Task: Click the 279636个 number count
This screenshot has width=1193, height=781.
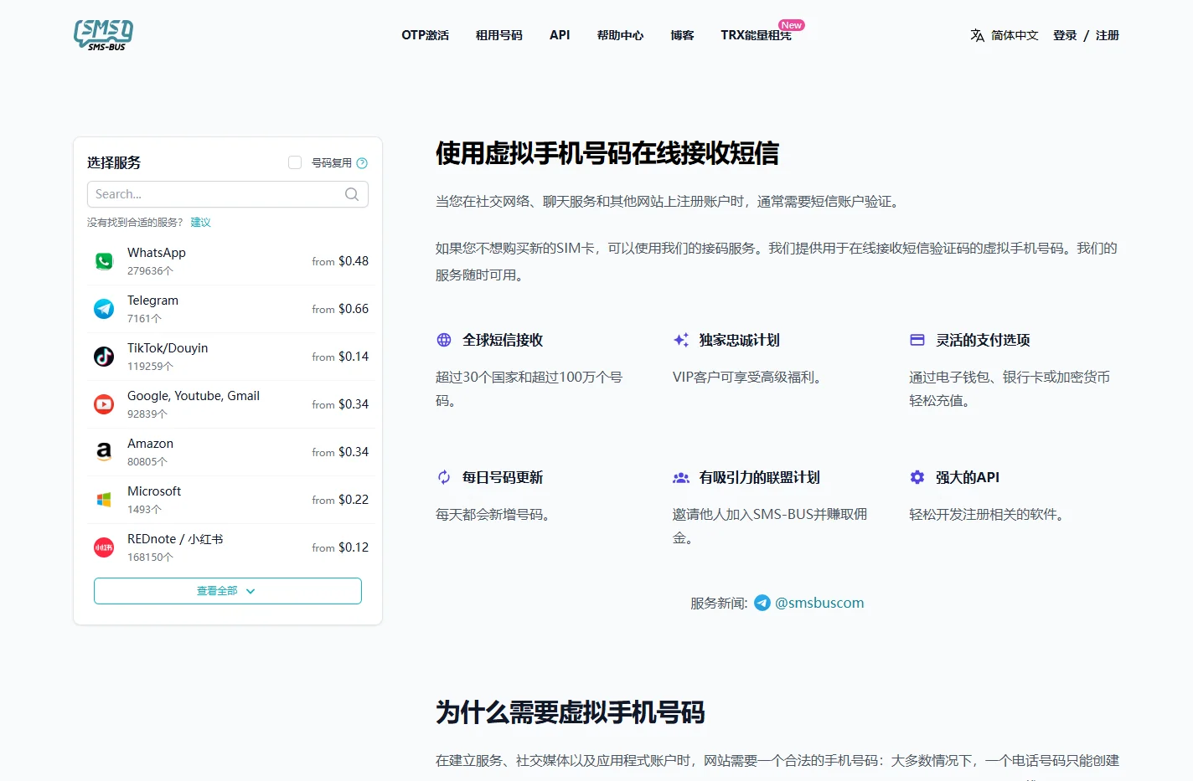Action: (x=150, y=271)
